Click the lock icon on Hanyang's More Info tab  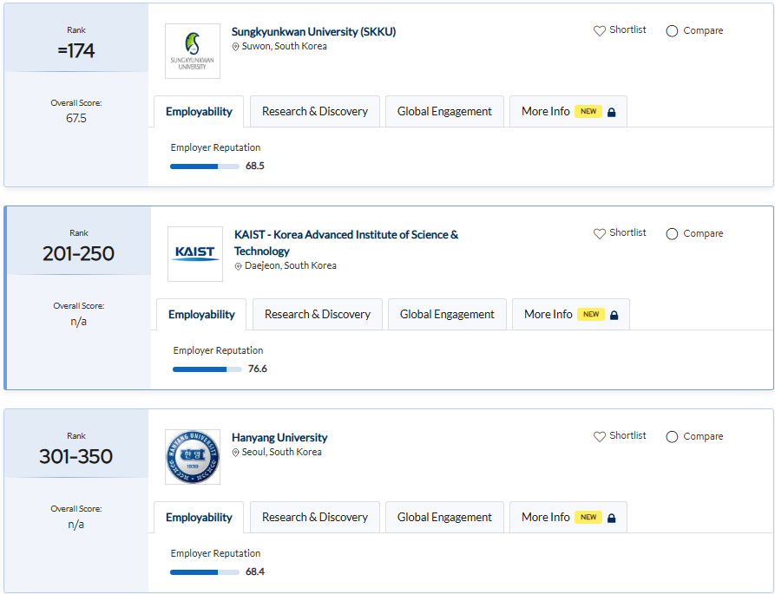(x=612, y=519)
